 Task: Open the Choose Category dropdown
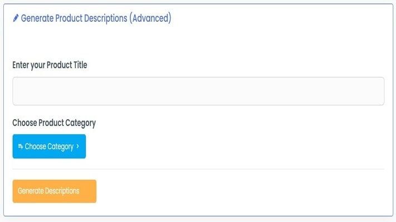49,147
